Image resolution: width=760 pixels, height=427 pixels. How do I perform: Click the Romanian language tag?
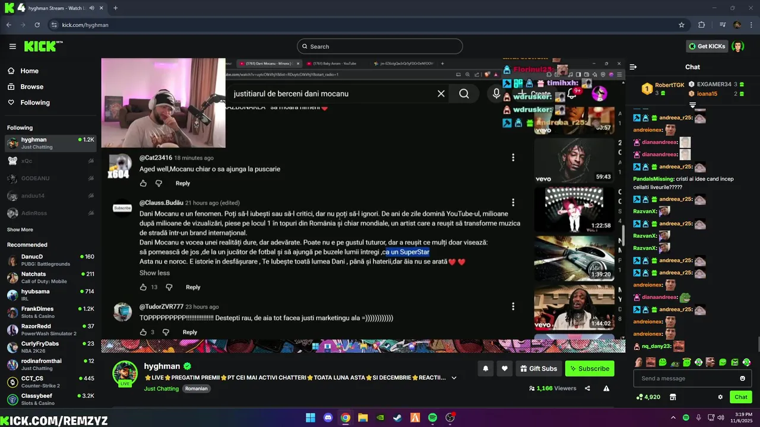(x=197, y=388)
